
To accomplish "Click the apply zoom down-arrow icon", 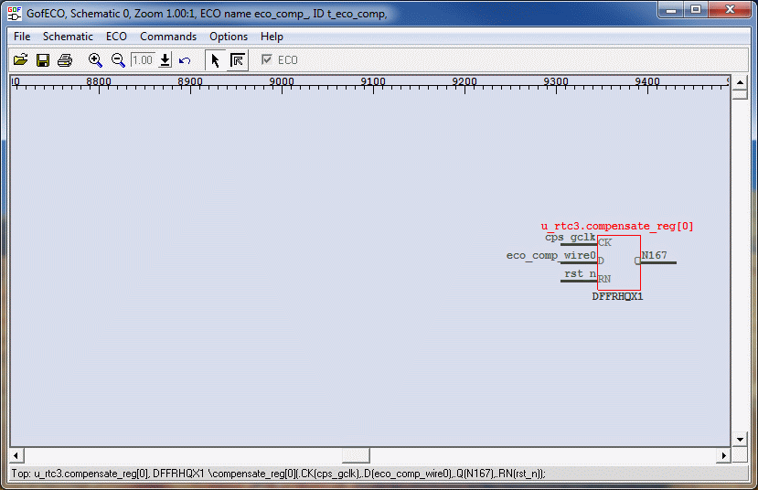I will coord(165,60).
